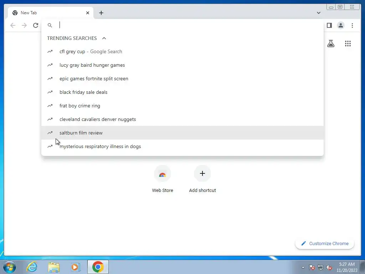Click trending arrow icon beside black friday sale deals
Viewport: 365px width, 274px height.
click(50, 92)
